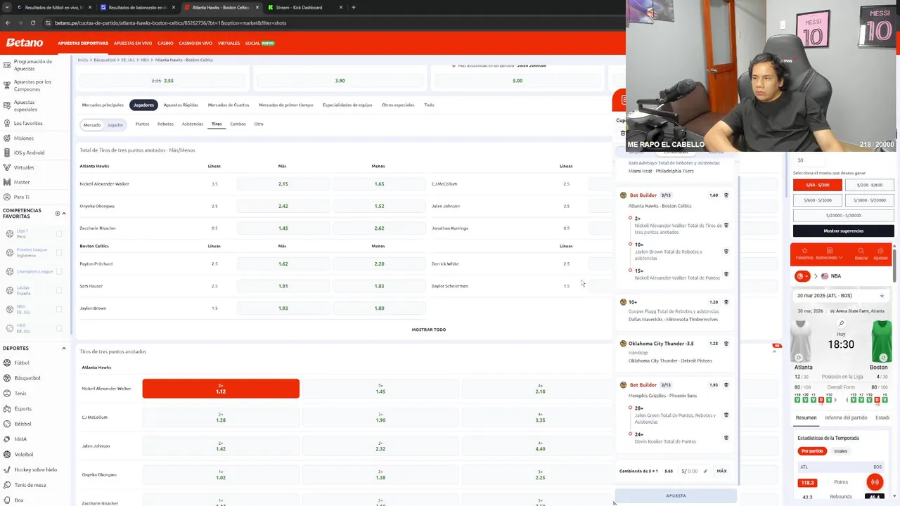Screen dimensions: 900x506
Task: Select the totales stats pill
Action: click(x=840, y=451)
